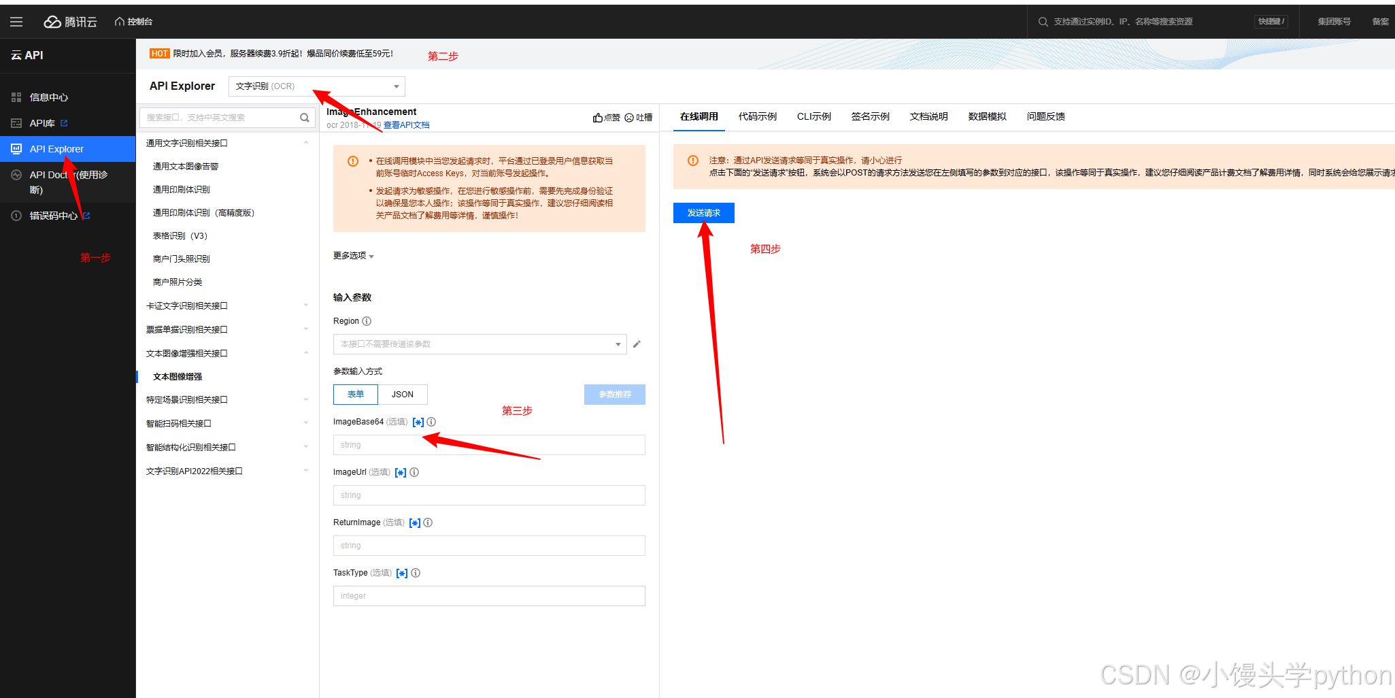This screenshot has height=698, width=1395.
Task: Open the Region select dropdown
Action: point(480,344)
